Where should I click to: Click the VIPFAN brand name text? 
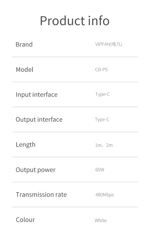[x=102, y=44]
